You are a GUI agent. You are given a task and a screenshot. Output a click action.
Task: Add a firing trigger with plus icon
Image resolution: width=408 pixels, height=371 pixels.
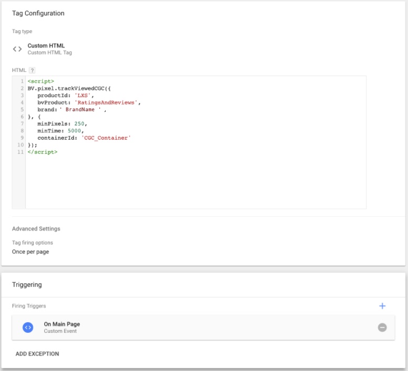pyautogui.click(x=382, y=306)
